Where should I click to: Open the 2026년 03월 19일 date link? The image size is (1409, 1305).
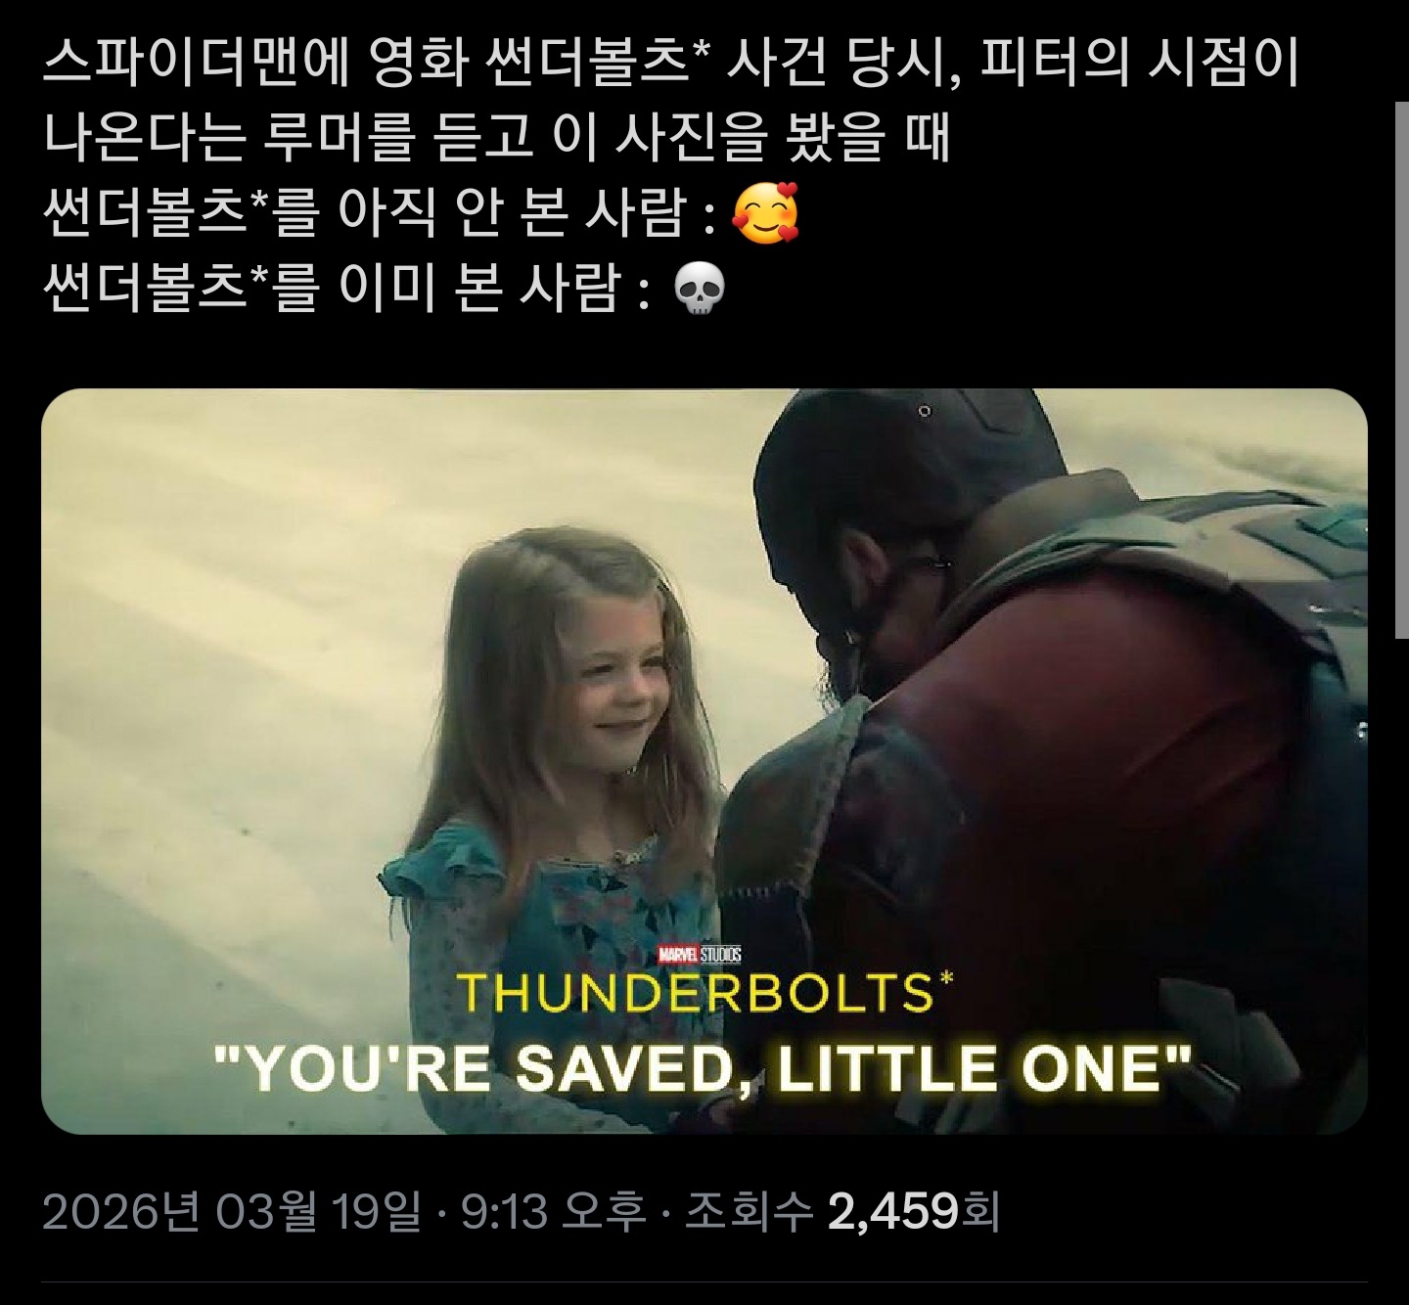tap(232, 1213)
